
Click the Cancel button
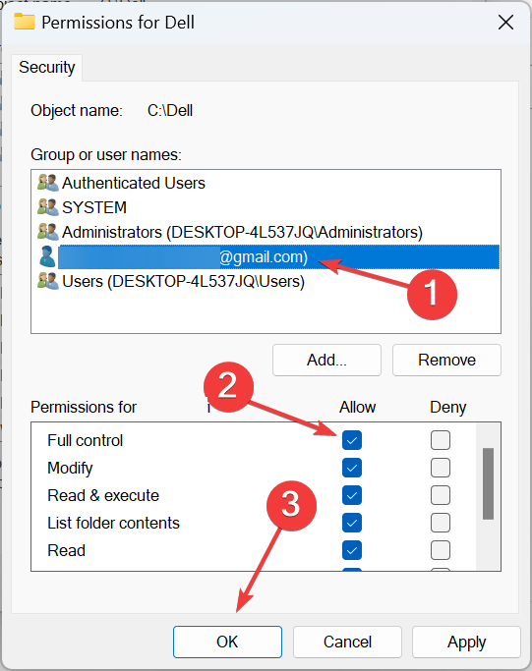[347, 642]
